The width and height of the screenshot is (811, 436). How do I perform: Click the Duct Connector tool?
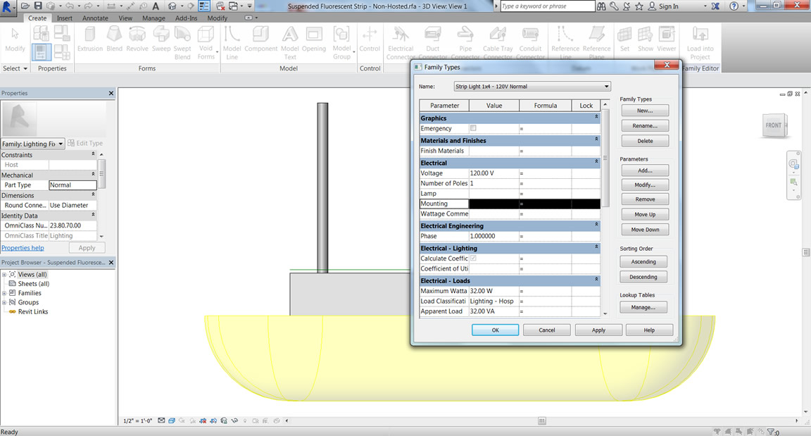coord(433,43)
